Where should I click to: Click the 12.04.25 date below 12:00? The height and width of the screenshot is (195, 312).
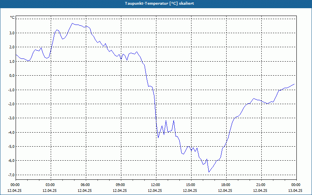click(155, 190)
